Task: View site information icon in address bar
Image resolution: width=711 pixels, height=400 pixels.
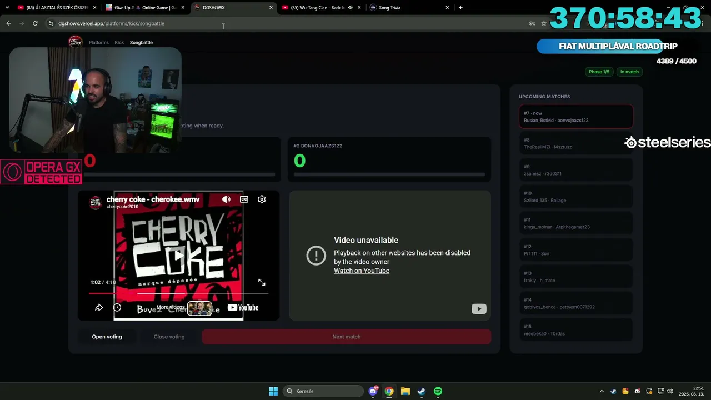Action: tap(51, 23)
